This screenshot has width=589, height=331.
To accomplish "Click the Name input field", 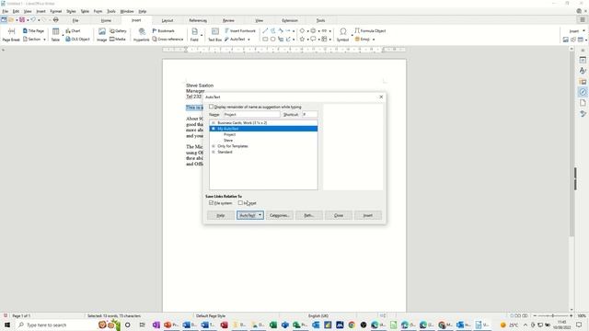I will click(x=251, y=114).
